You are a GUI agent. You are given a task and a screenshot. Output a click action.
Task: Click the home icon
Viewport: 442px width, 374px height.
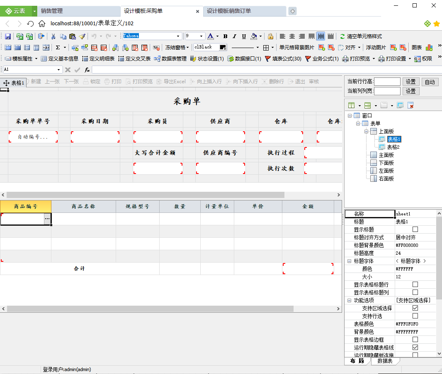[42, 24]
